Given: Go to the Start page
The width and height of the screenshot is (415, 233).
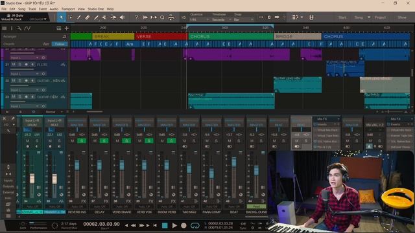Looking at the screenshot, I should pyautogui.click(x=342, y=17).
